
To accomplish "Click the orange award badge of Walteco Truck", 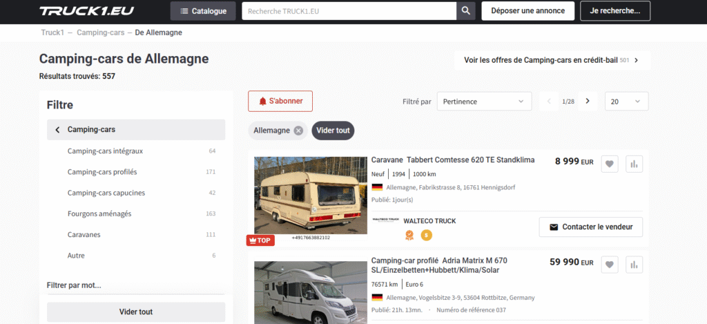I will tap(409, 235).
